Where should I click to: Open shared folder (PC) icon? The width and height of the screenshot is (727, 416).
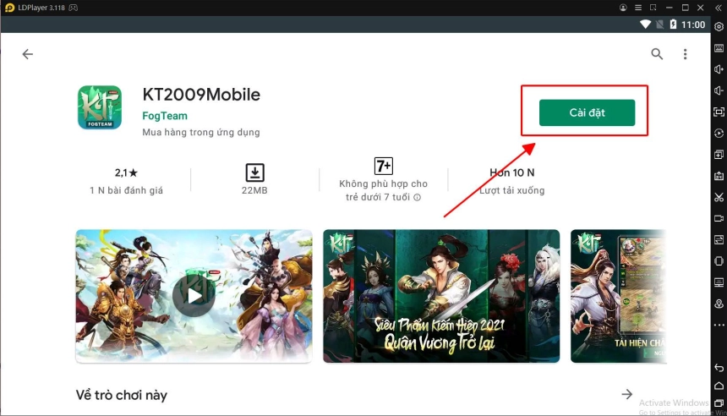719,282
